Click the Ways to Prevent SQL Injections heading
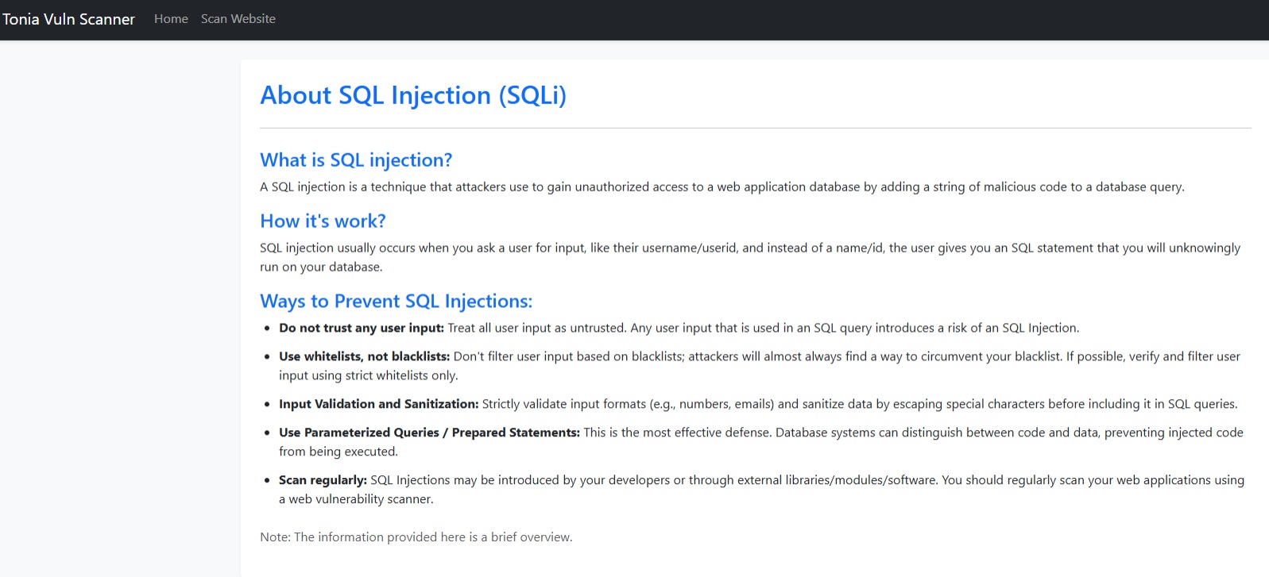The width and height of the screenshot is (1269, 577). click(397, 302)
